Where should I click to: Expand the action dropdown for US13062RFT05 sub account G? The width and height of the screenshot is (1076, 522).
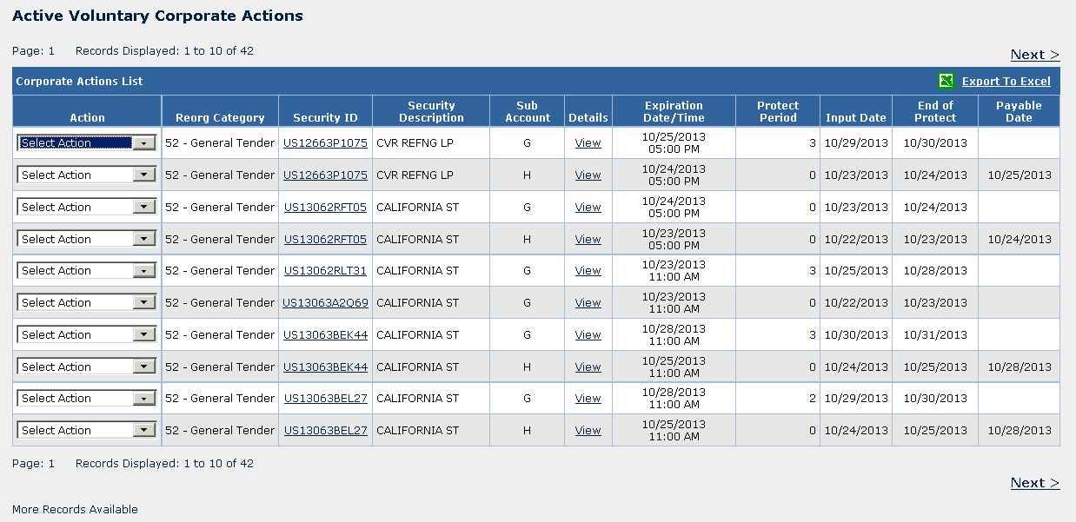86,206
